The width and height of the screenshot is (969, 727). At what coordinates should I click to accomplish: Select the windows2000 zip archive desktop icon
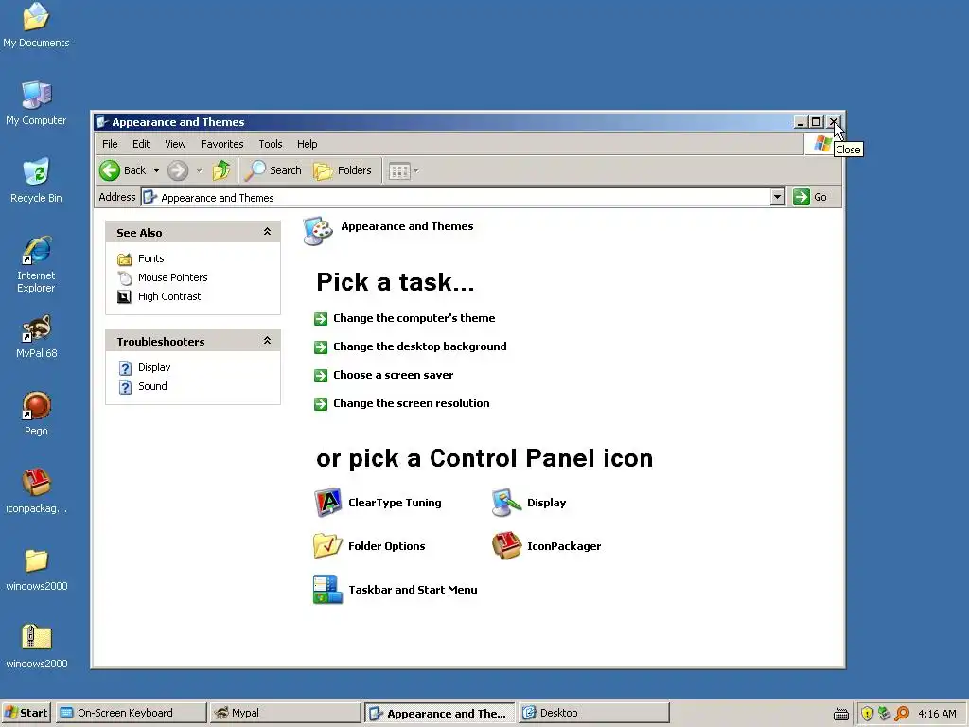[x=36, y=637]
